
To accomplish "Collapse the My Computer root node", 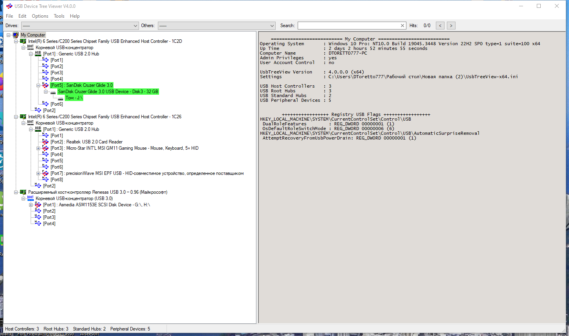I will point(9,35).
